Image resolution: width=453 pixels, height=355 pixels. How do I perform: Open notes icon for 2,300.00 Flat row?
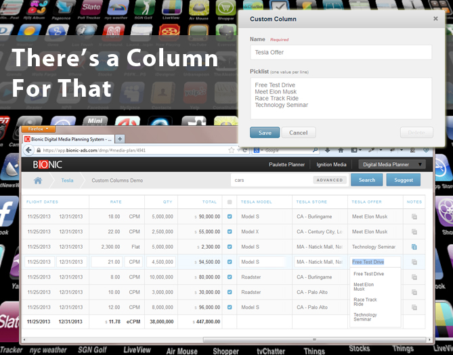tap(414, 247)
